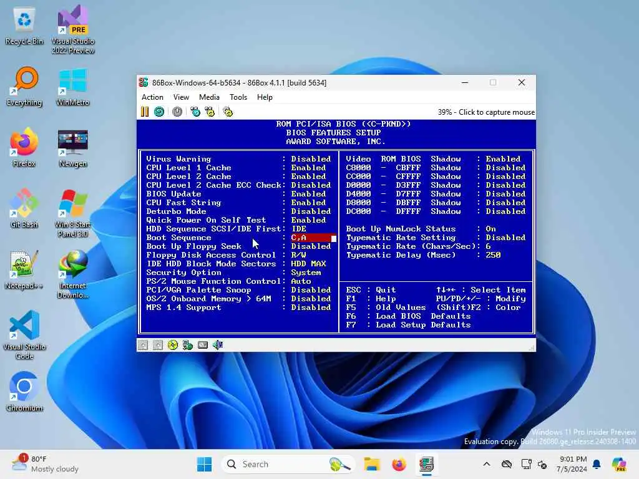639x479 pixels.
Task: Click the Security Option System value
Action: 306,273
